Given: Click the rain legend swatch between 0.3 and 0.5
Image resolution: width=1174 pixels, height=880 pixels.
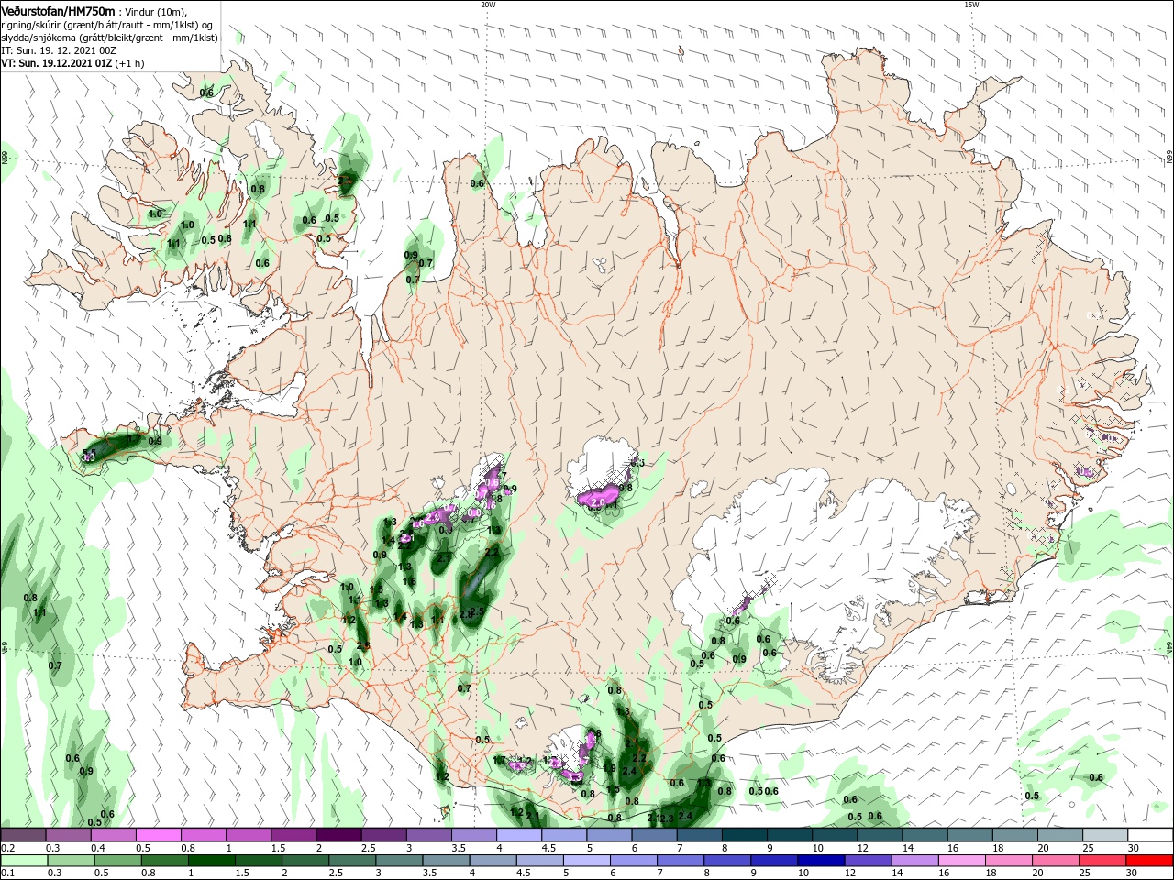Looking at the screenshot, I should point(69,861).
